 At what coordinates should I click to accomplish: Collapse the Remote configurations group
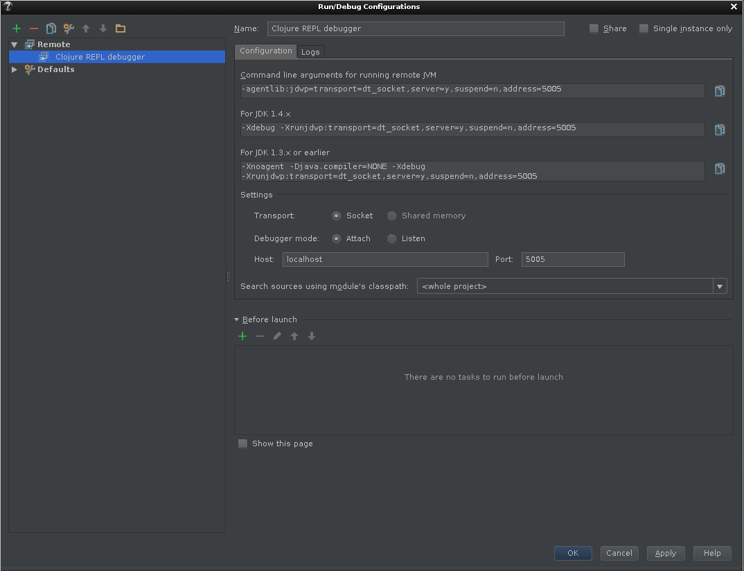[14, 44]
